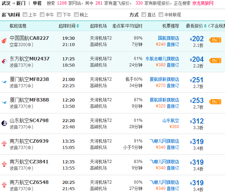This screenshot has width=225, height=193.
Task: Open the 东航去哪儿旗舰店 link
Action: point(162,59)
